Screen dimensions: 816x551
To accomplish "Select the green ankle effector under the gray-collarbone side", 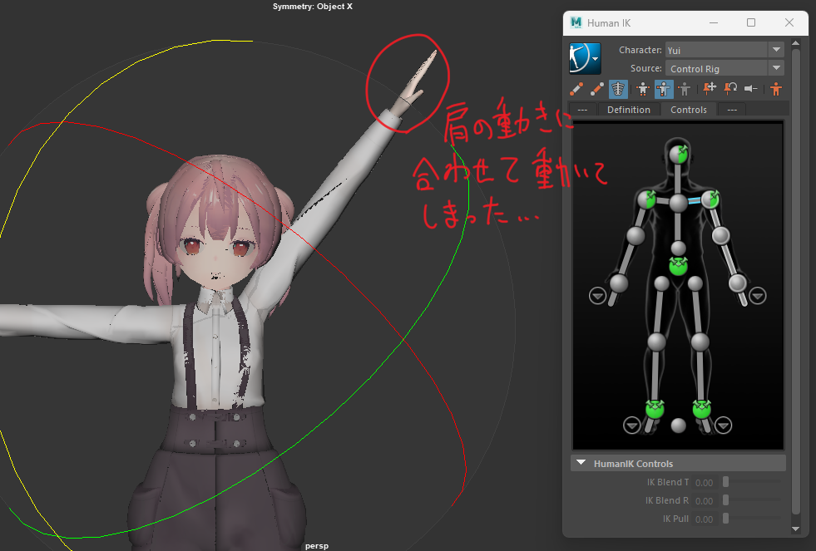I will click(655, 409).
